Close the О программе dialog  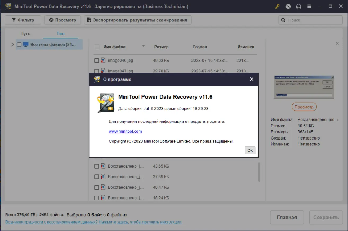coord(252,79)
